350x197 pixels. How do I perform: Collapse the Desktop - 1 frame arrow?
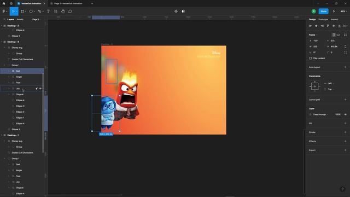tap(2, 135)
